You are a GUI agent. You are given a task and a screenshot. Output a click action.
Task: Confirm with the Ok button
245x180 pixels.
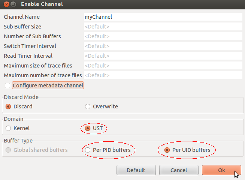pos(221,170)
